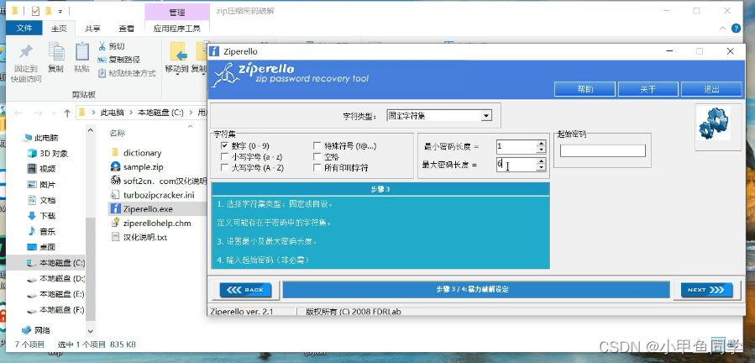Click the 最小密码长度 input field

[516, 146]
